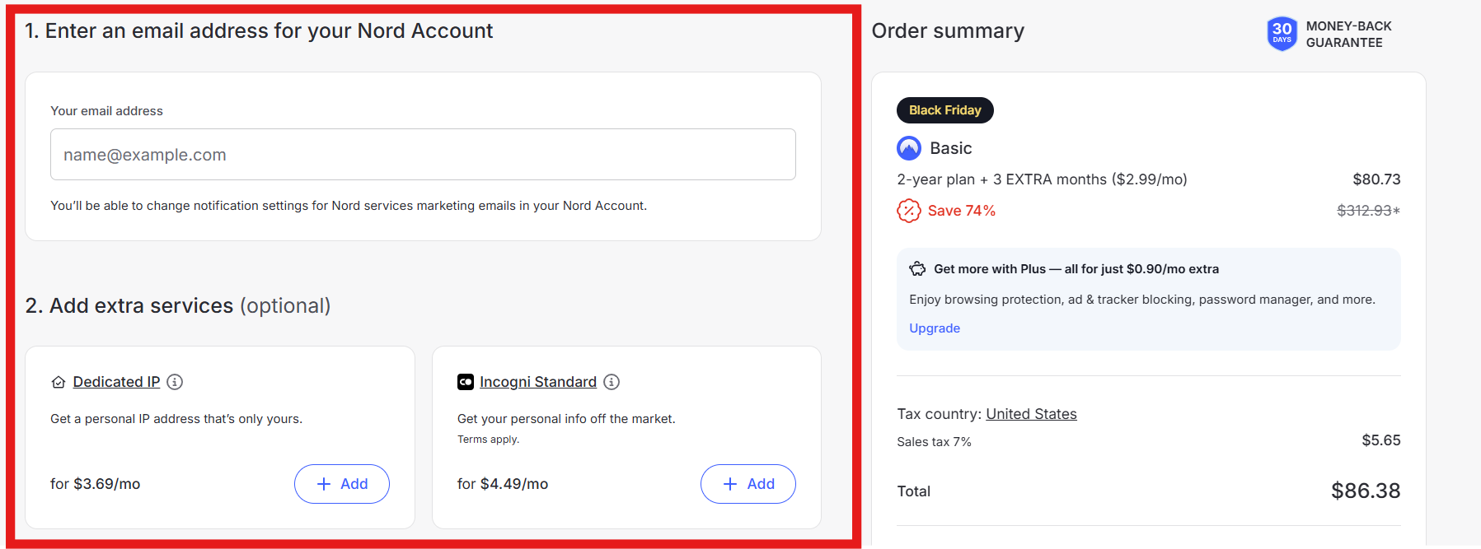Click the Incogni logo icon
Image resolution: width=1481 pixels, height=549 pixels.
pyautogui.click(x=466, y=382)
